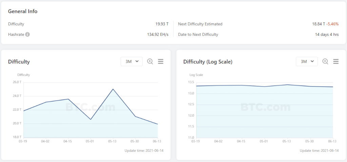
Task: Select the 05-13 peak on Difficulty chart
Action: (x=113, y=89)
